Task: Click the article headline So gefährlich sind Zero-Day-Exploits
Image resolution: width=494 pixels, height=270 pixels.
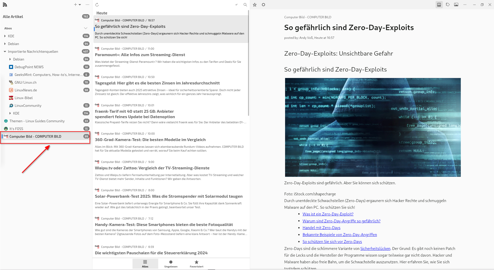Action: click(349, 28)
